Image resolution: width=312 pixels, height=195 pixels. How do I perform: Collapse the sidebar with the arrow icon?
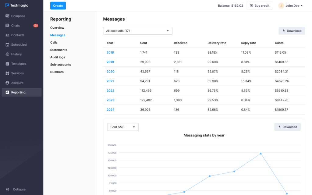point(7,189)
